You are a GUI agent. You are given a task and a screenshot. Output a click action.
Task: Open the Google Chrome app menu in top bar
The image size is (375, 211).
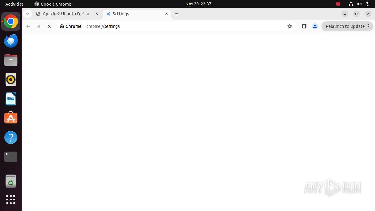(53, 4)
